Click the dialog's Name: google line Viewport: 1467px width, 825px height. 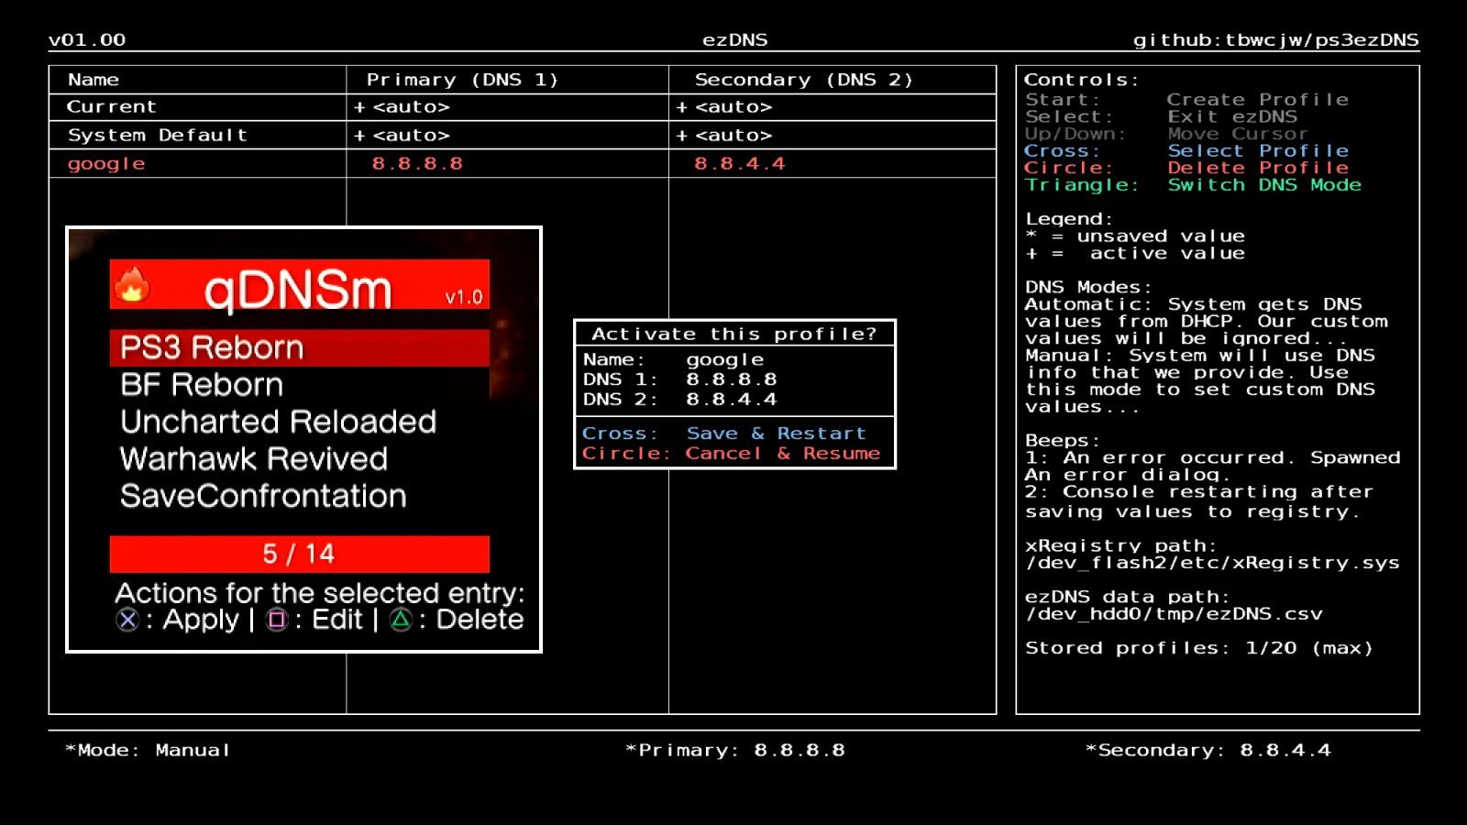pos(674,359)
